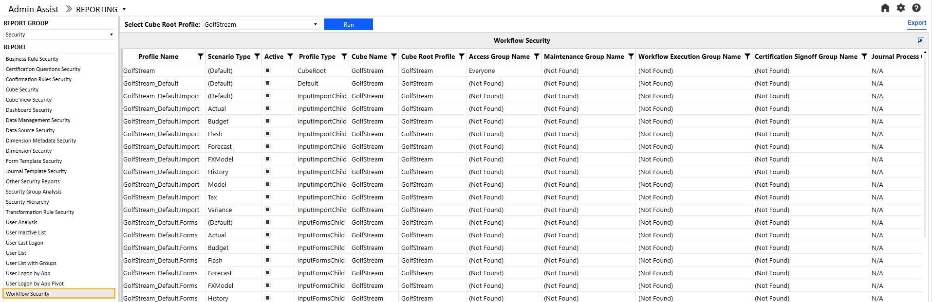Image resolution: width=932 pixels, height=302 pixels.
Task: Click the Export link
Action: [x=917, y=23]
